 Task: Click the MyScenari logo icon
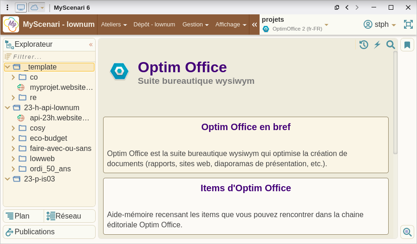tap(11, 25)
